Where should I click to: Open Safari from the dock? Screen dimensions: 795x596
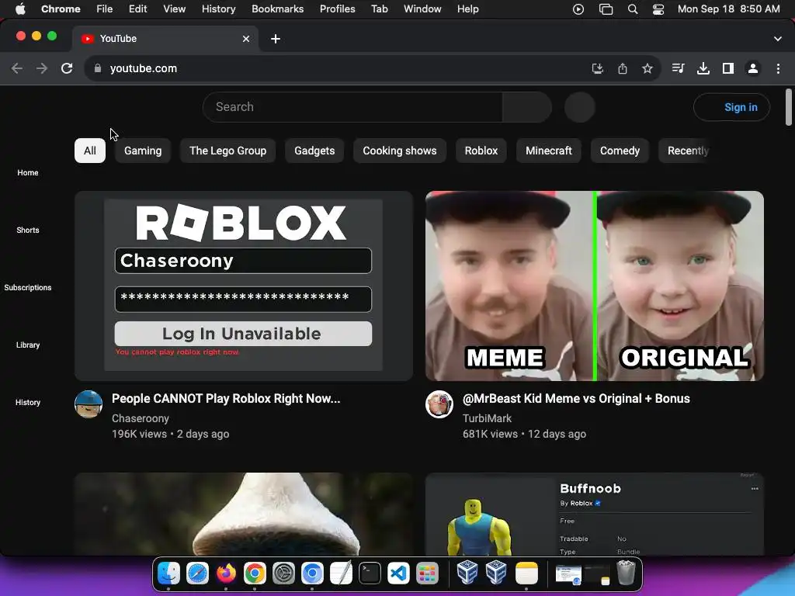pos(197,573)
